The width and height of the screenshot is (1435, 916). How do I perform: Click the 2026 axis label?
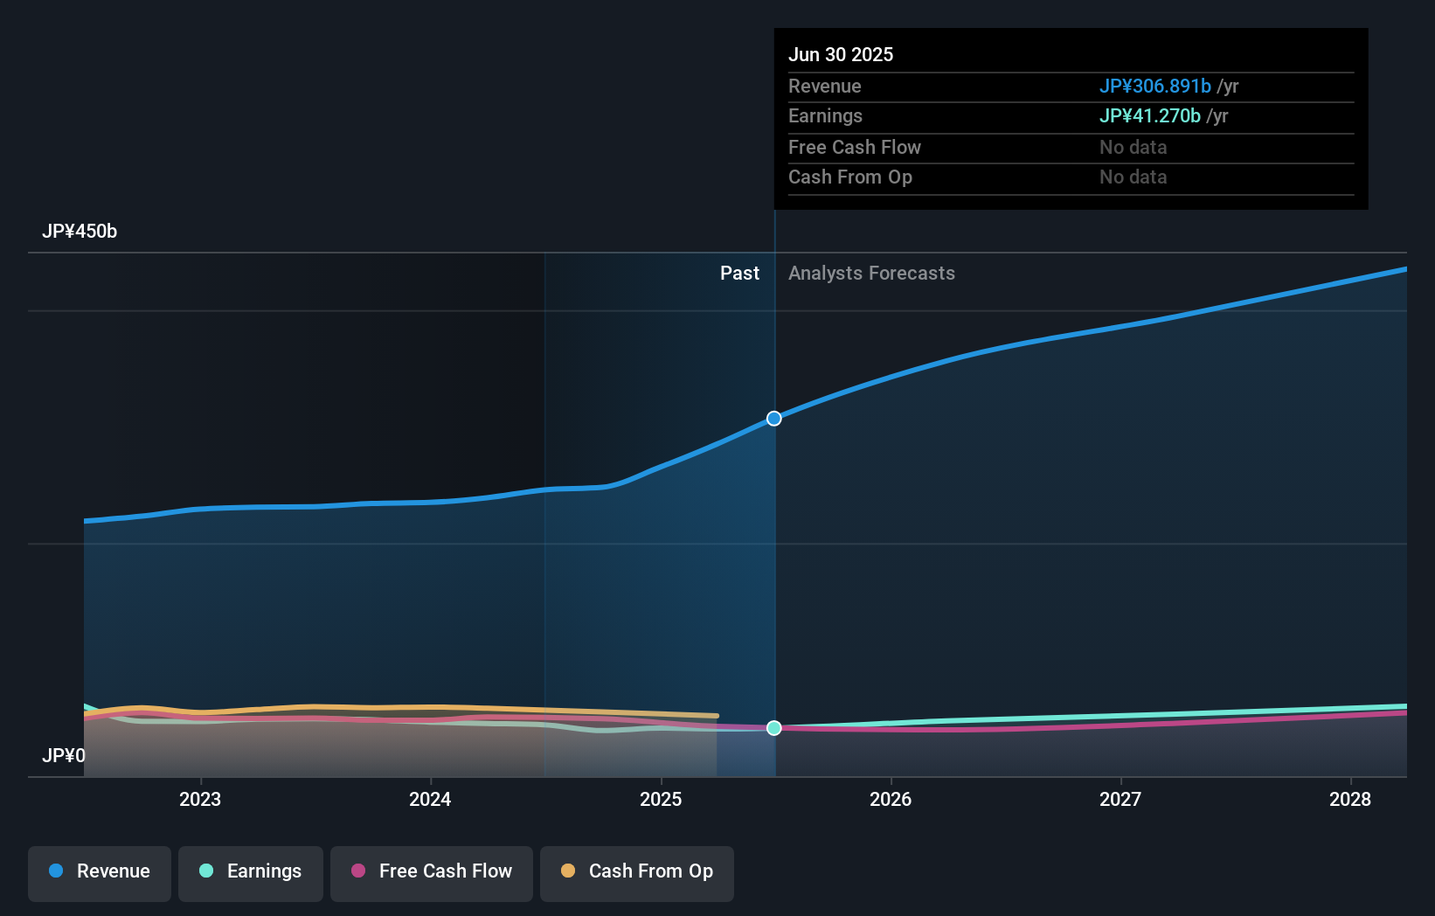890,798
